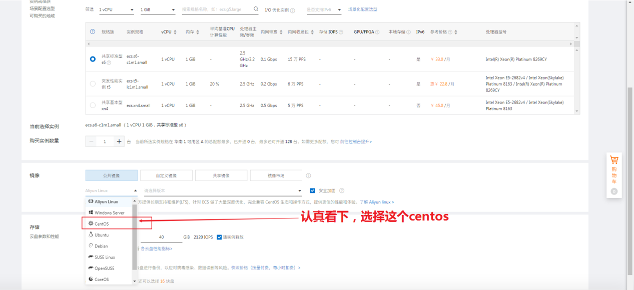Open the 请选择版本 version dropdown
The width and height of the screenshot is (634, 290).
223,190
